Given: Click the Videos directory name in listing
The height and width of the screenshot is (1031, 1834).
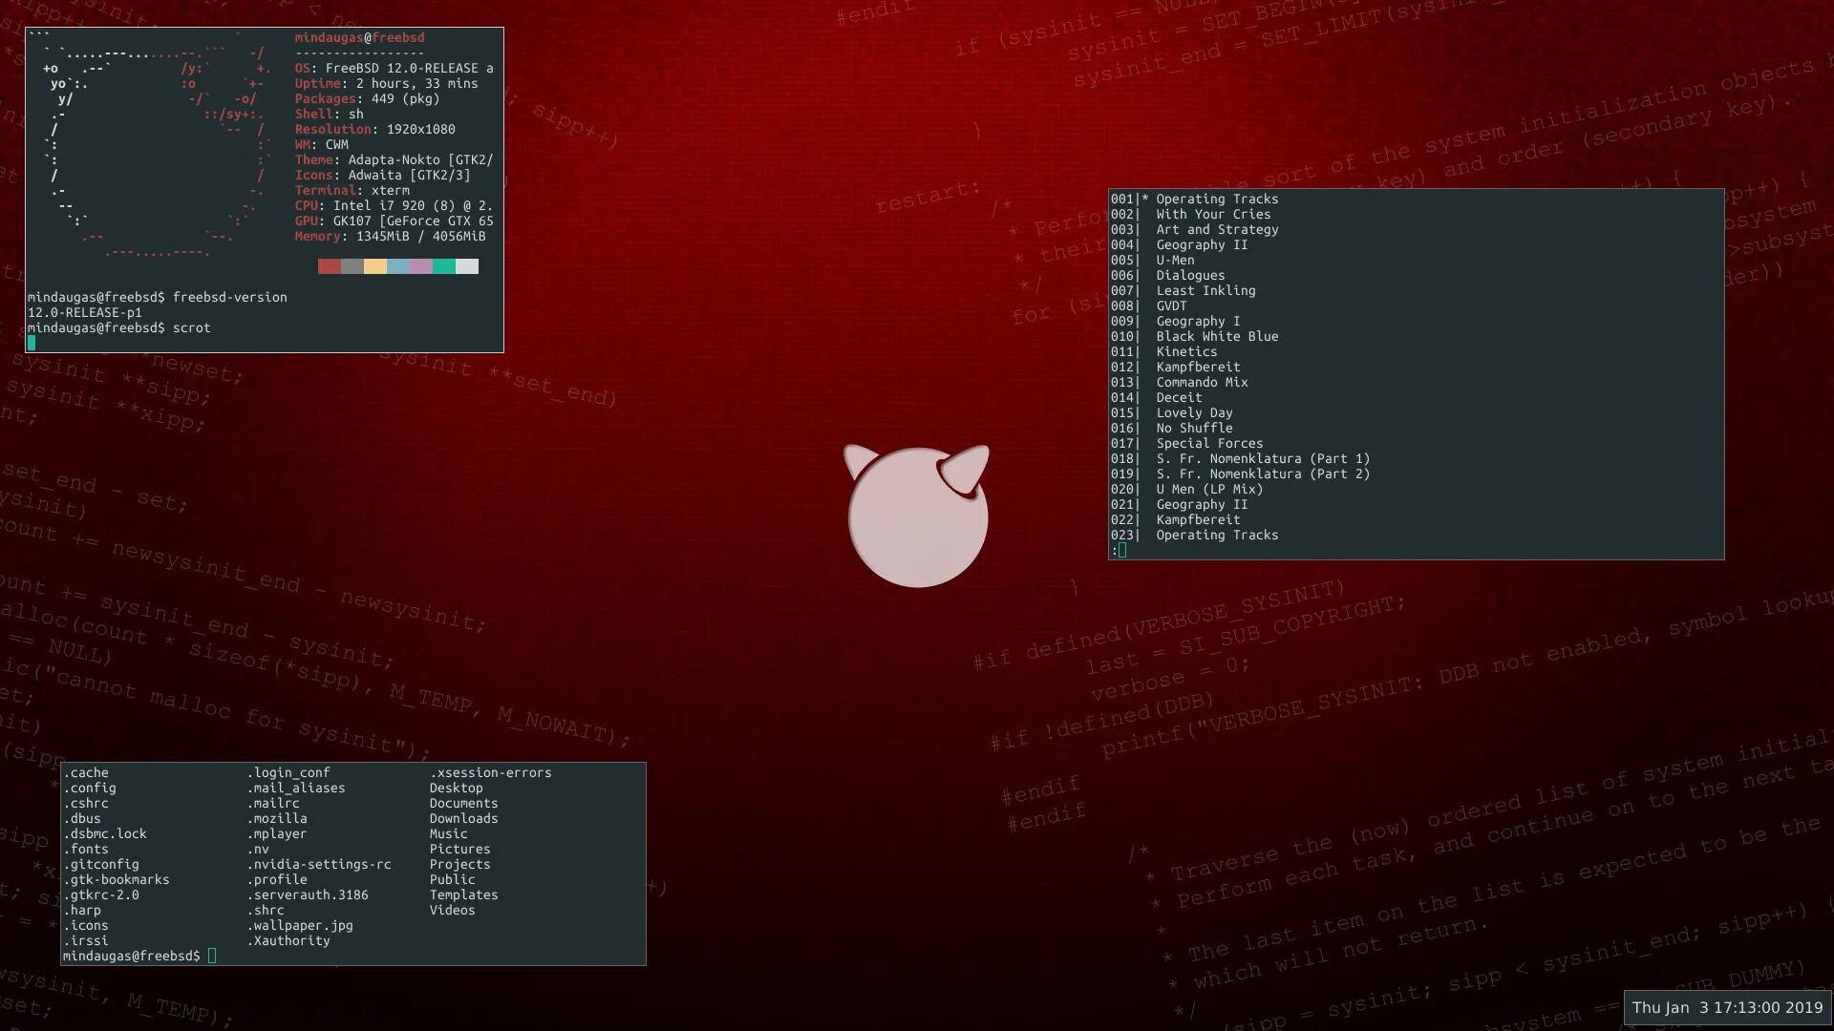Looking at the screenshot, I should tap(453, 911).
